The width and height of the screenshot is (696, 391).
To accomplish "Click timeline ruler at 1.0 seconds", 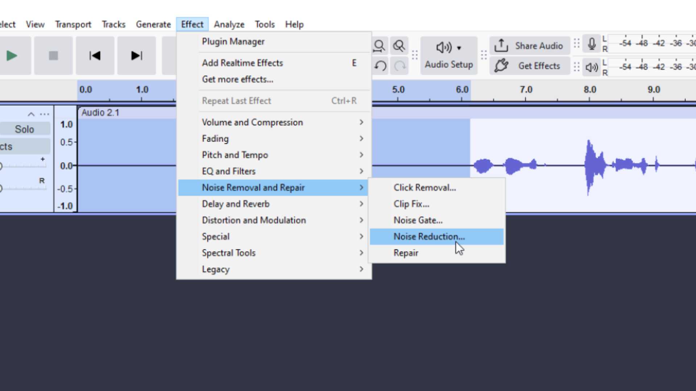I will click(x=142, y=90).
